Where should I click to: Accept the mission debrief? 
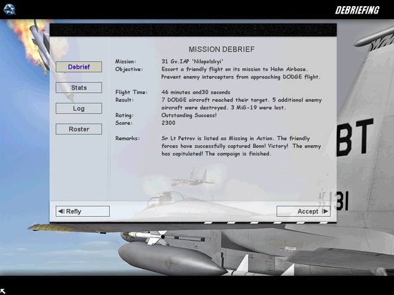304,211
